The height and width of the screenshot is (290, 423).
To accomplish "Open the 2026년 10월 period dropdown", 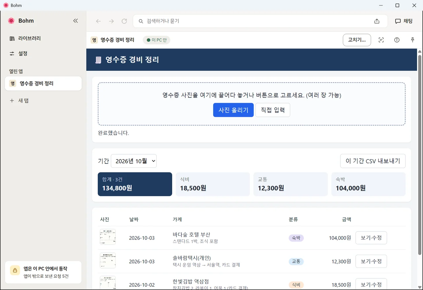I will [134, 161].
